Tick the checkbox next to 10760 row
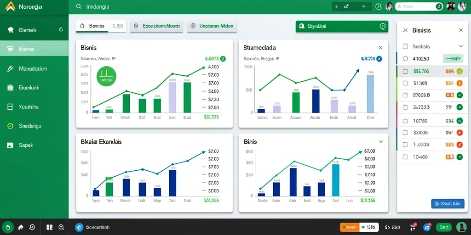 coord(405,121)
